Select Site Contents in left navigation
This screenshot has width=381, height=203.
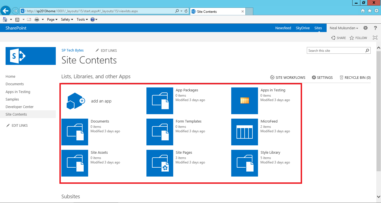pos(28,114)
